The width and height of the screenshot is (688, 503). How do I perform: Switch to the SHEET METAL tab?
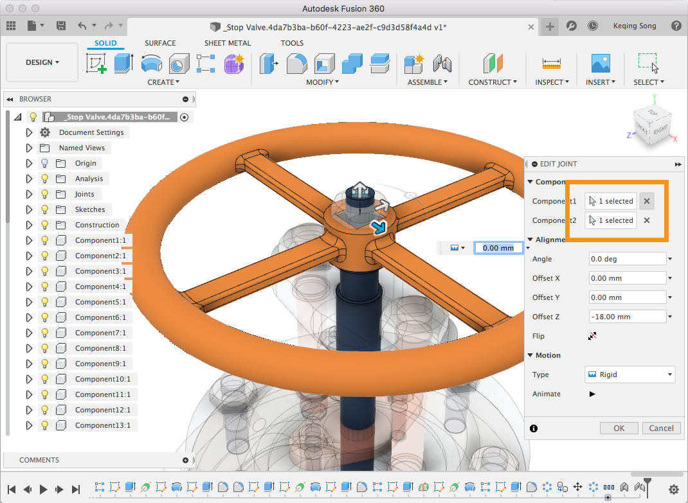(228, 43)
